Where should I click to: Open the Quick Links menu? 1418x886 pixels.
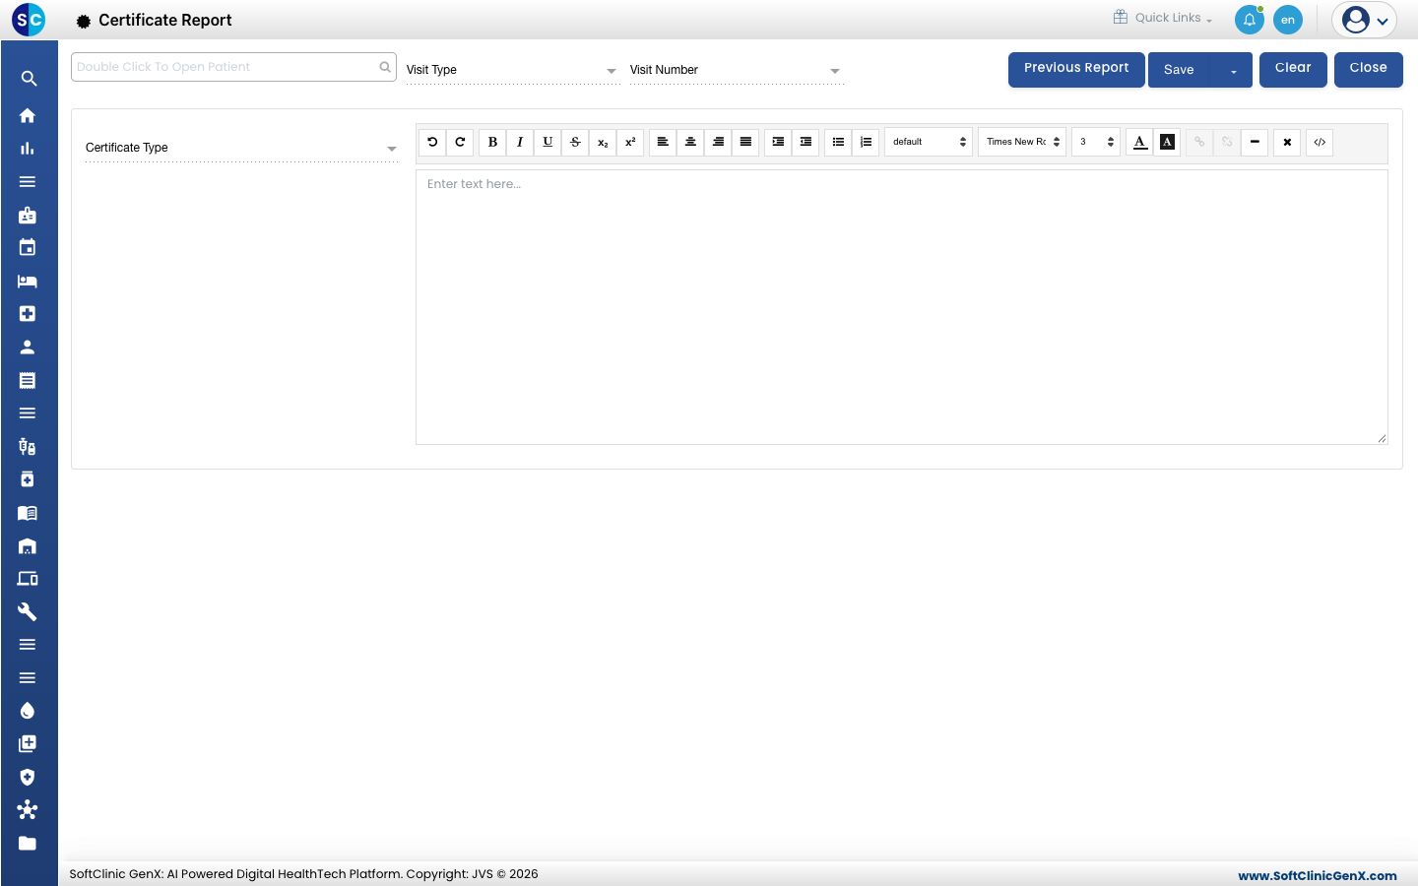[x=1163, y=18]
